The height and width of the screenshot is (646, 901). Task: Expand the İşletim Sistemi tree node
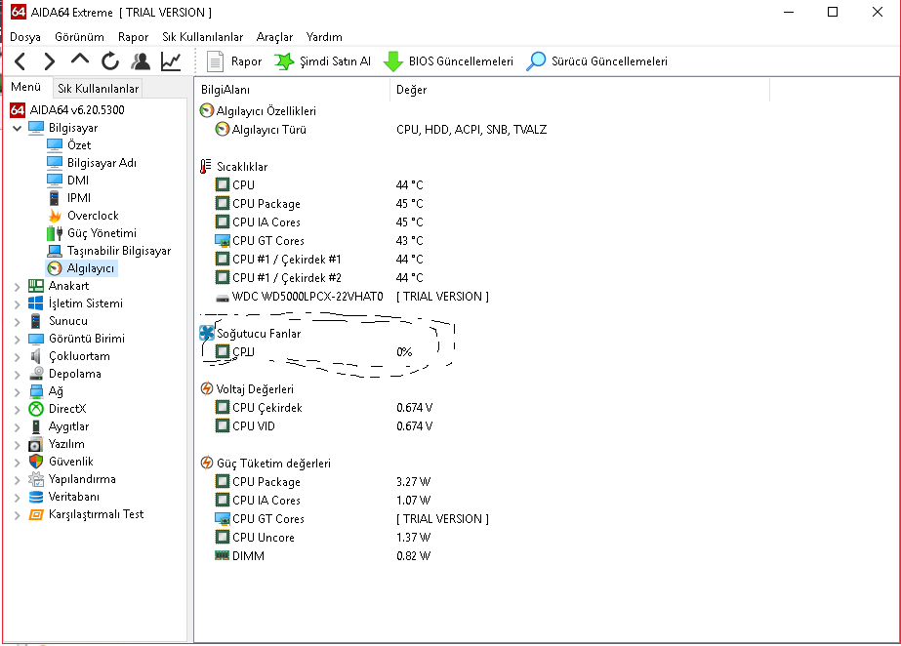(18, 303)
